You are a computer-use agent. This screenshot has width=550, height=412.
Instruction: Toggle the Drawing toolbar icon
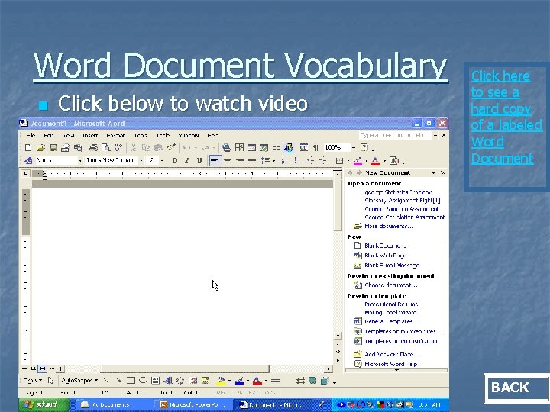(289, 148)
